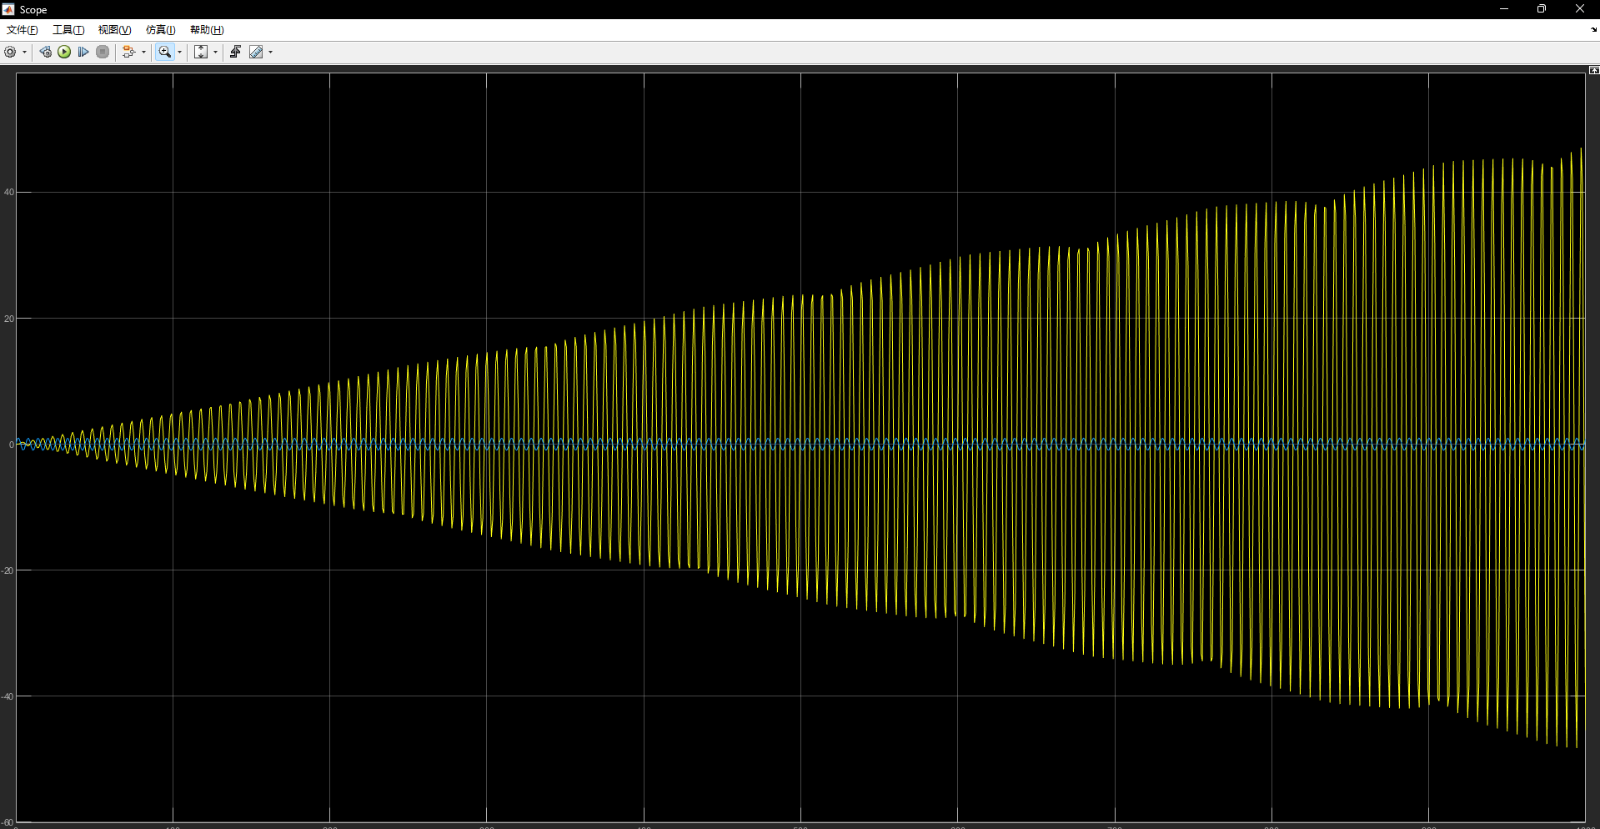Open the axis scaling dropdown arrow
Screen dimensions: 1600x829
click(215, 53)
